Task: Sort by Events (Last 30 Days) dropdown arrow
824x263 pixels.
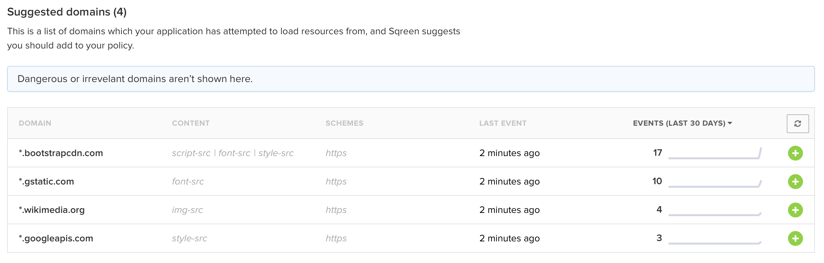Action: pos(730,123)
